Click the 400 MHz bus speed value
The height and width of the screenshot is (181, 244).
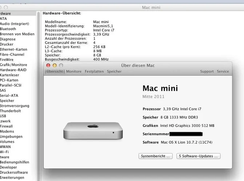point(101,59)
